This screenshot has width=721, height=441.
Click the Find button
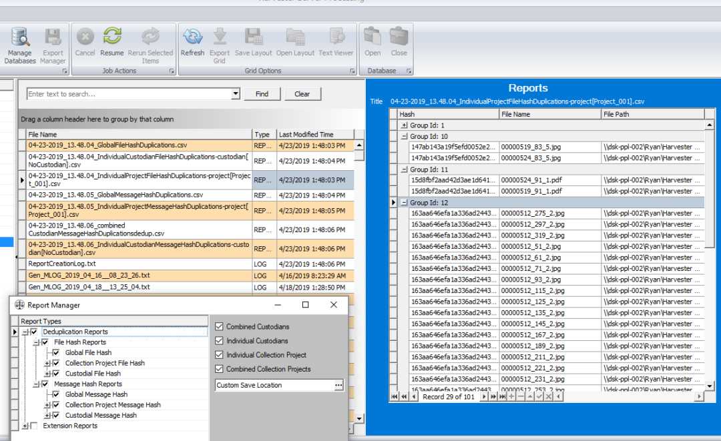(262, 93)
